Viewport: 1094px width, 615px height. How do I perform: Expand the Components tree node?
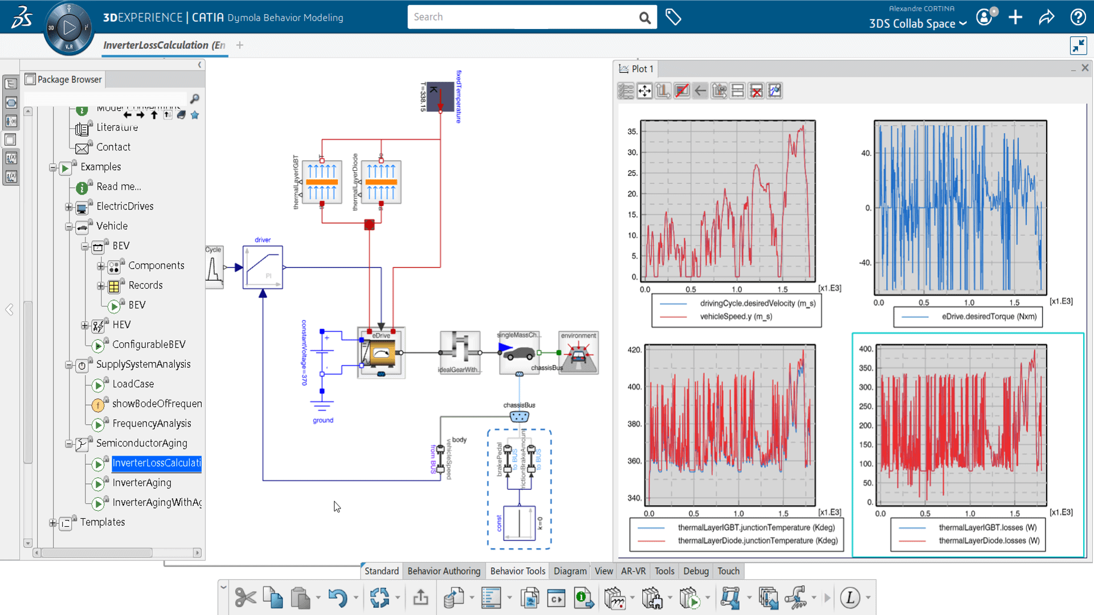(x=101, y=266)
